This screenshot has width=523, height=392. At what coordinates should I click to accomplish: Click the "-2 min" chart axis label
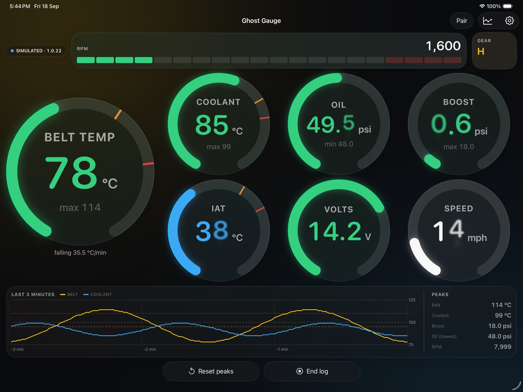(150, 349)
